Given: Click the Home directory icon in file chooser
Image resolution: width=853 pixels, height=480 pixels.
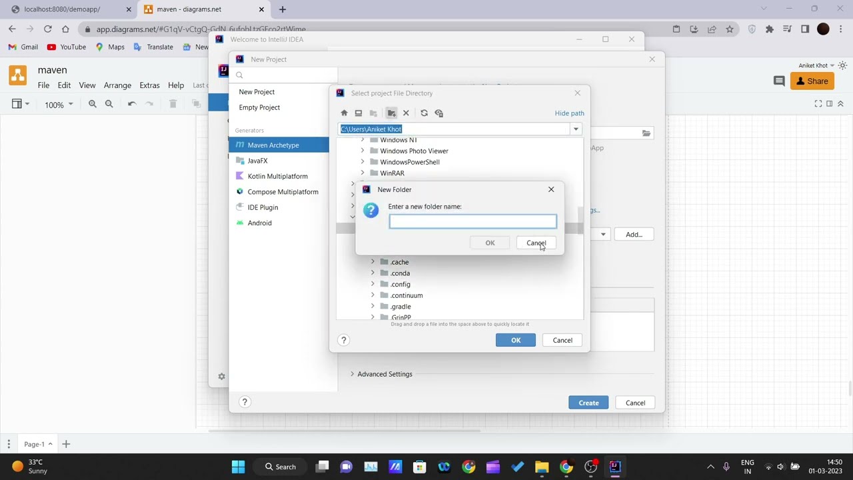Looking at the screenshot, I should pos(344,113).
